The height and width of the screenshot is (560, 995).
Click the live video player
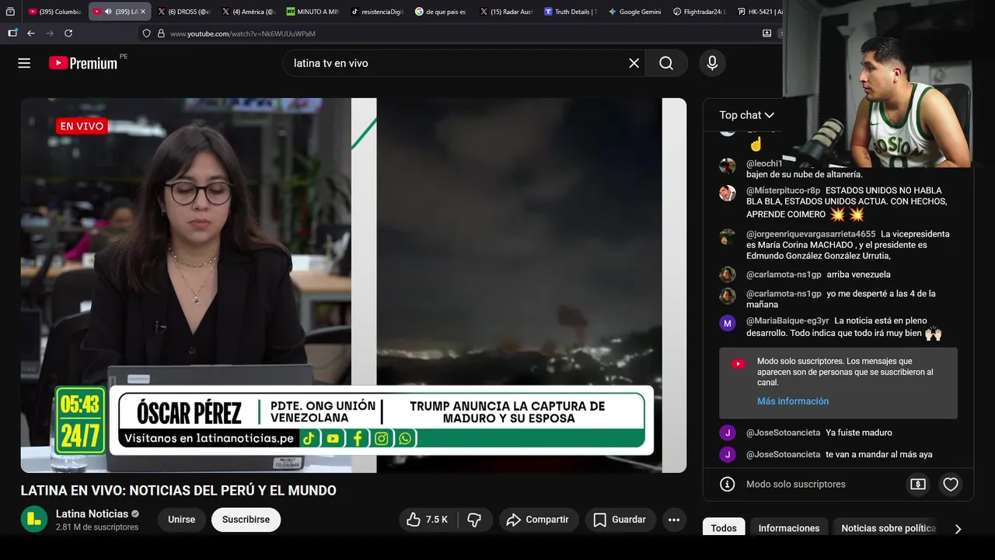[353, 285]
